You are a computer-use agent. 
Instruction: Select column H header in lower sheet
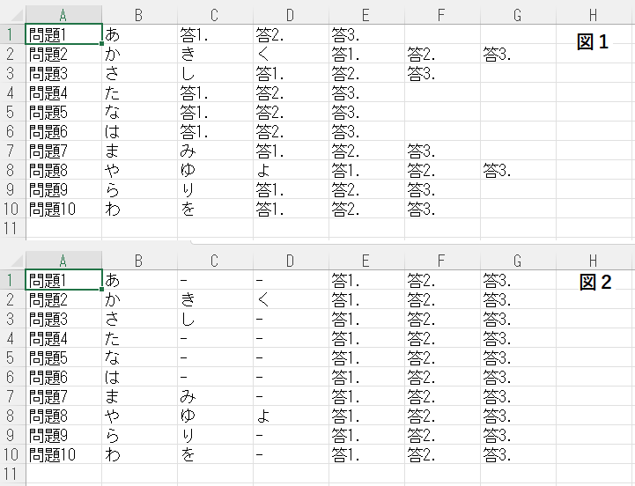tap(594, 260)
